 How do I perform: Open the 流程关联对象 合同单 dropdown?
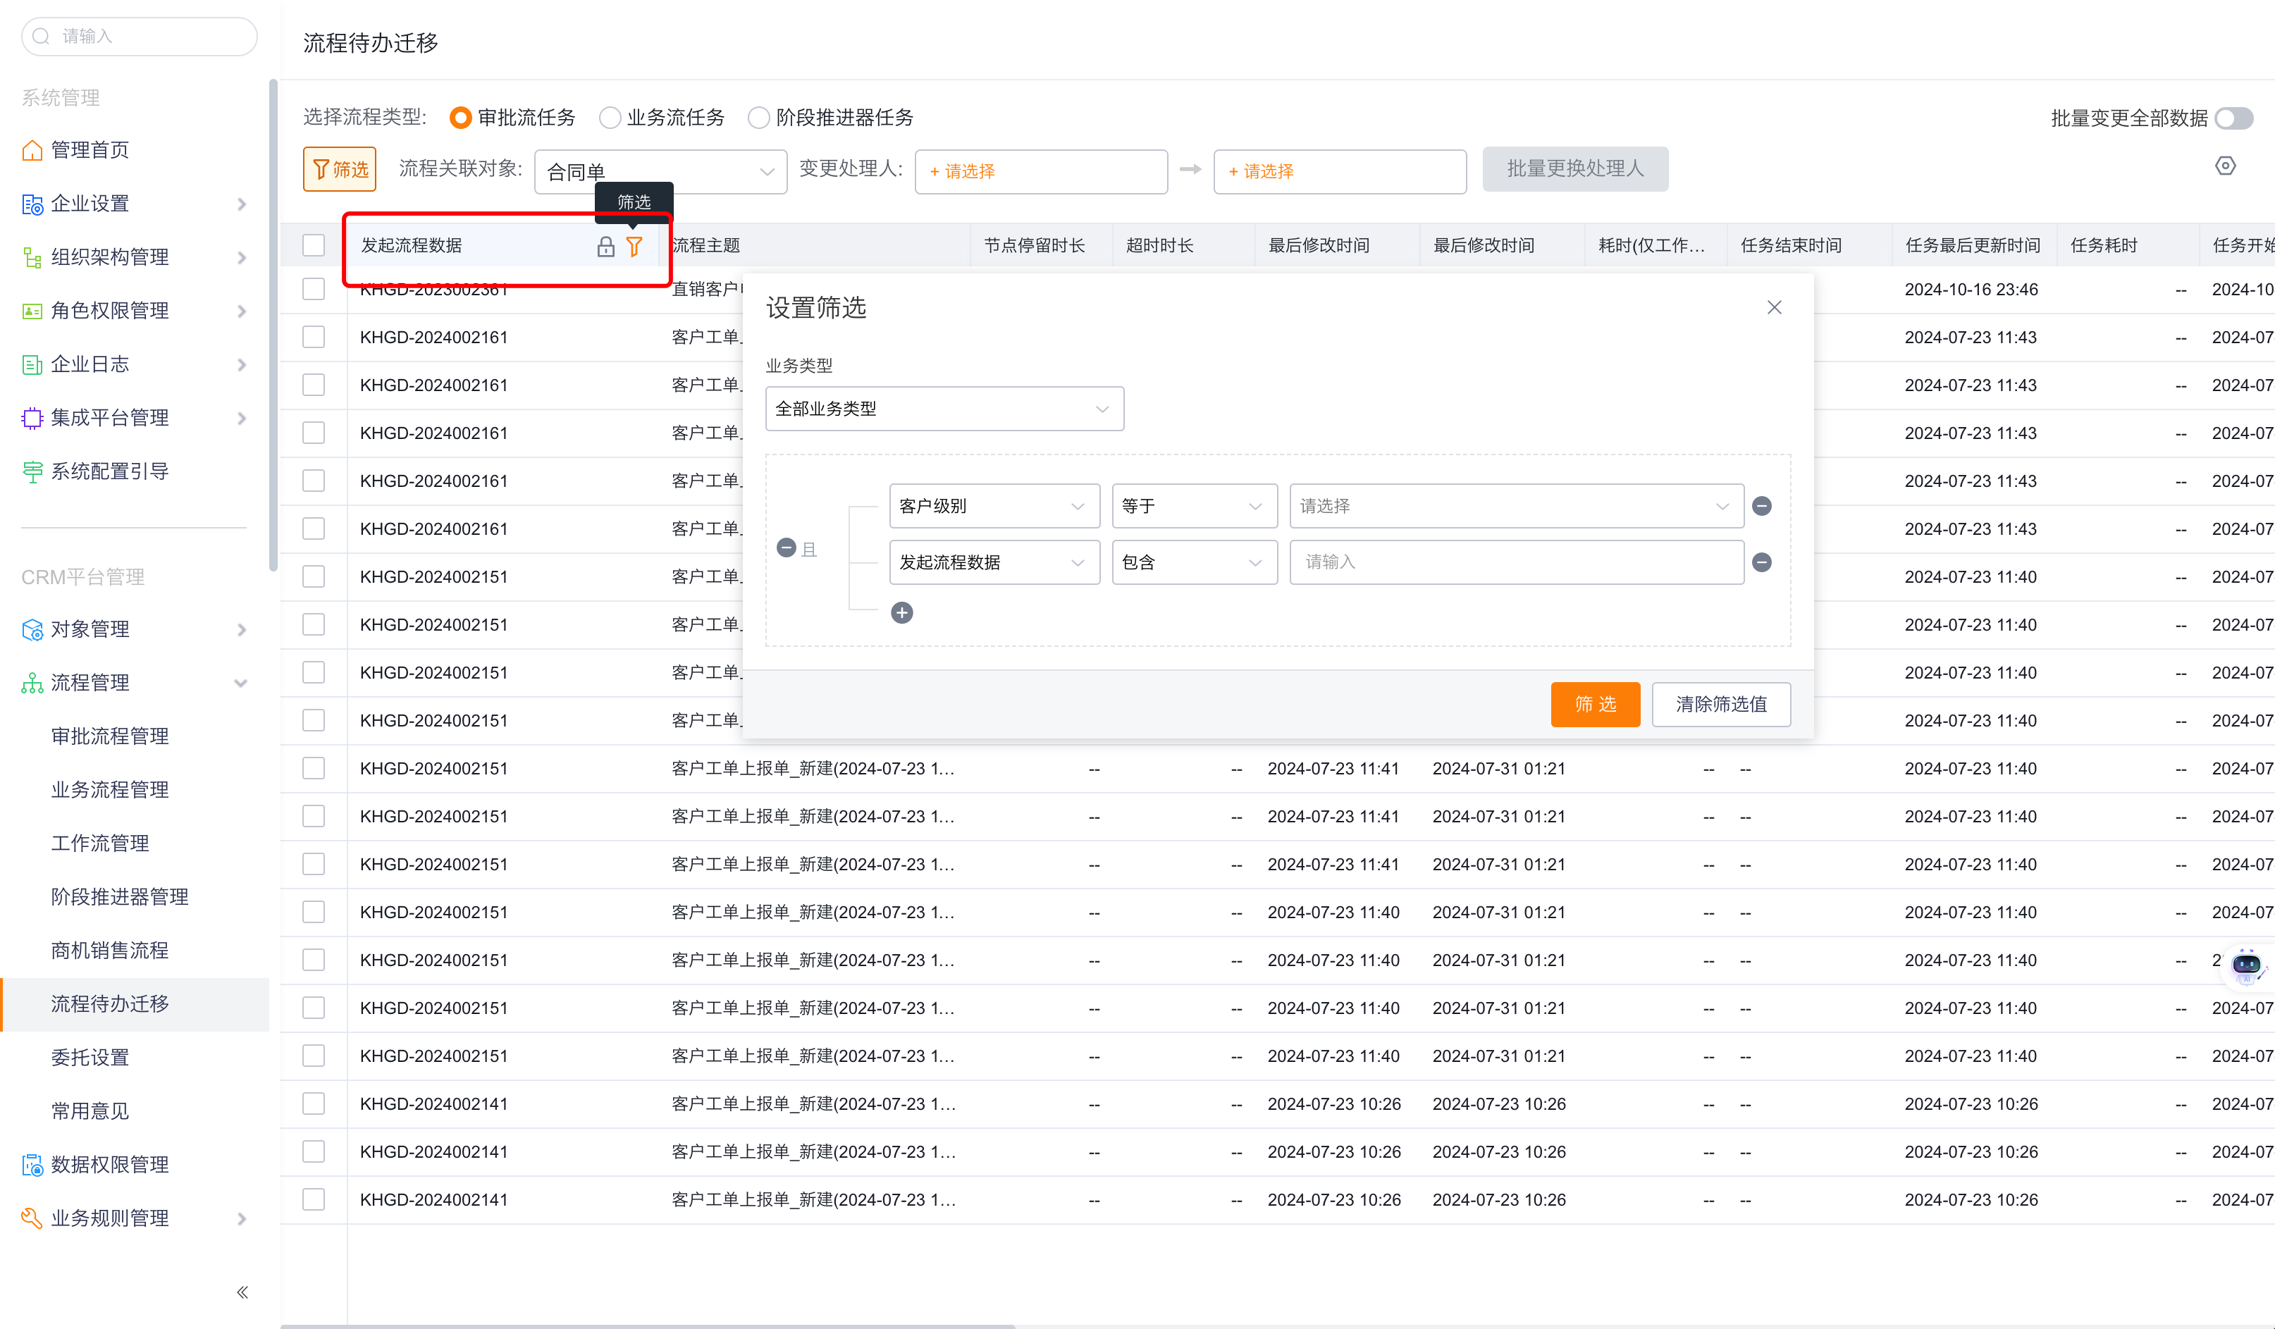(x=660, y=171)
